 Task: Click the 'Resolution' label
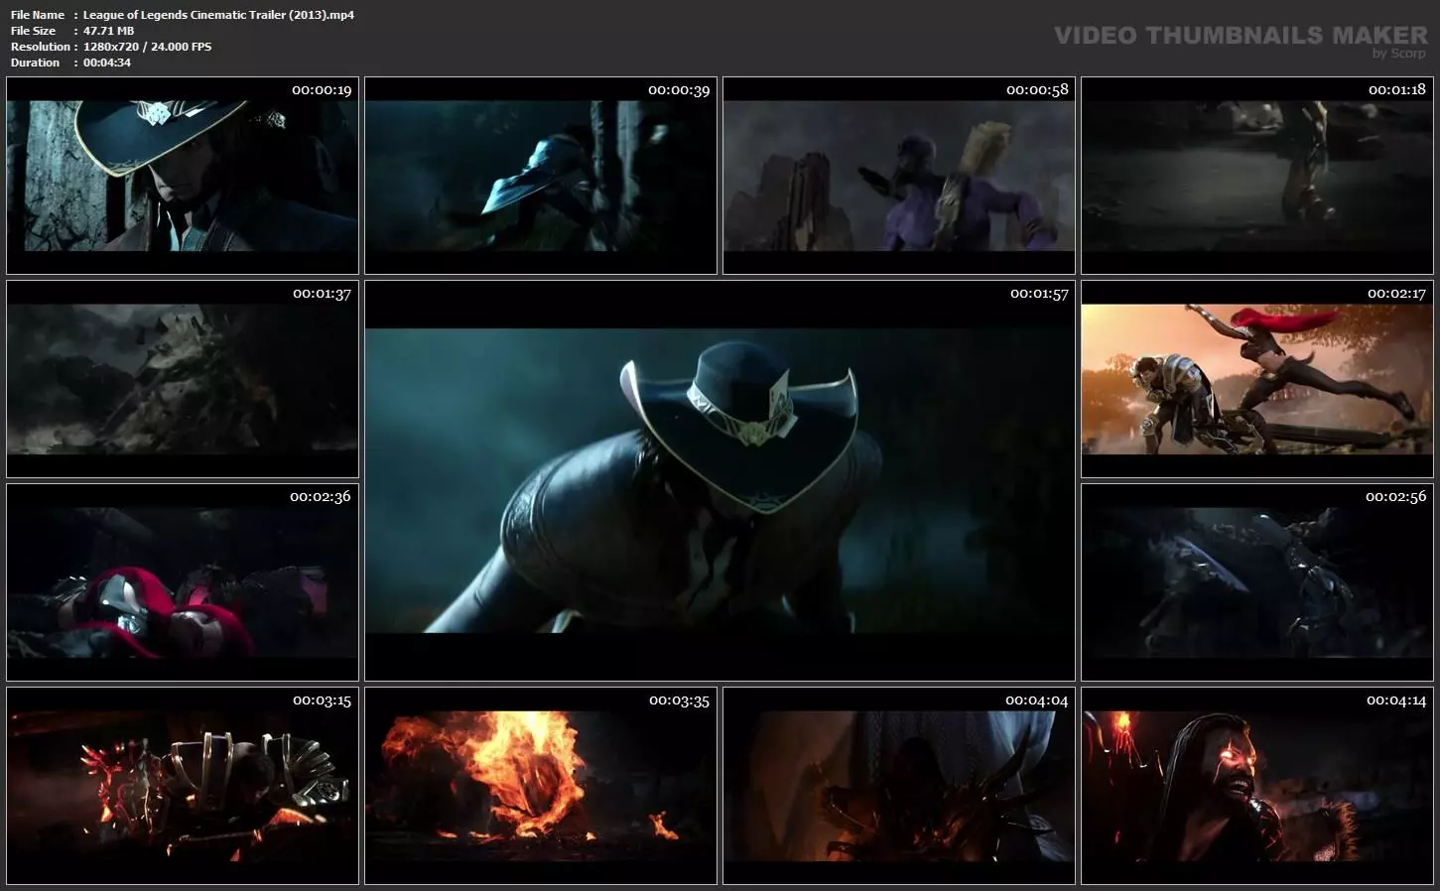[41, 47]
